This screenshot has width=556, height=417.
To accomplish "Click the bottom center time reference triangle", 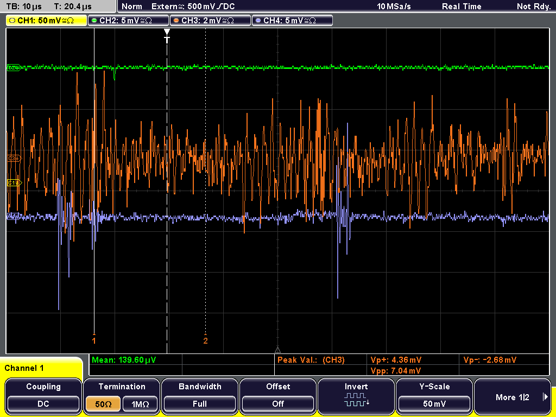I will pos(277,350).
